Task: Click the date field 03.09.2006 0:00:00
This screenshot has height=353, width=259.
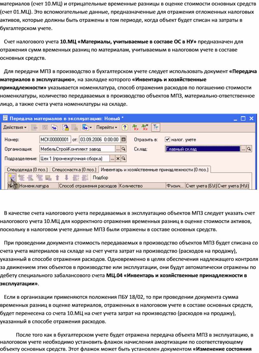Action: pos(100,140)
